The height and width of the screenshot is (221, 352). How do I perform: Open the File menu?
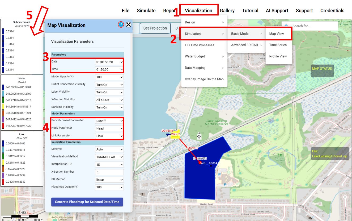pos(126,11)
